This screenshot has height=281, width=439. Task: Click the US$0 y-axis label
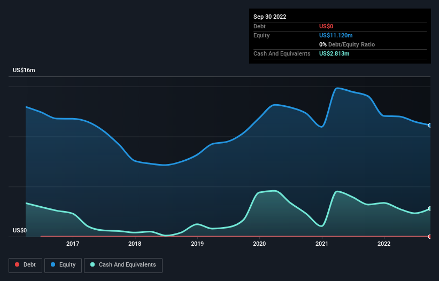pyautogui.click(x=20, y=230)
